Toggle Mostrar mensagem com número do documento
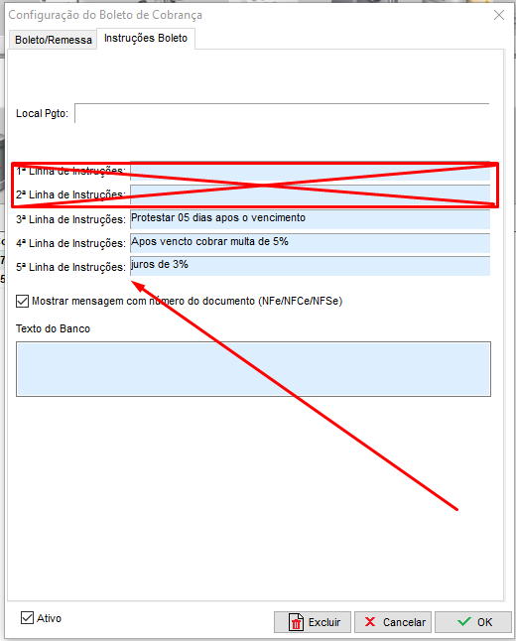The width and height of the screenshot is (516, 641). tap(22, 302)
